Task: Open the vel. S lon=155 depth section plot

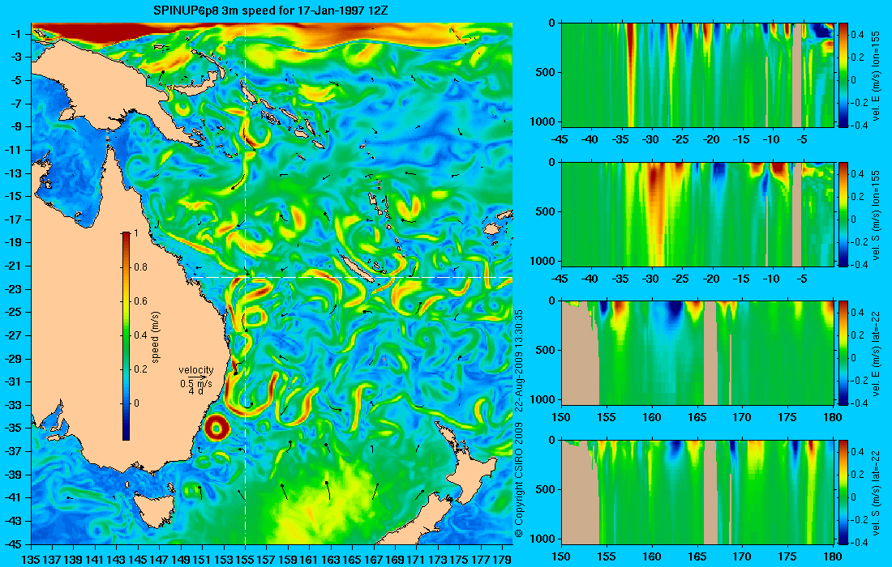Action: pyautogui.click(x=697, y=214)
